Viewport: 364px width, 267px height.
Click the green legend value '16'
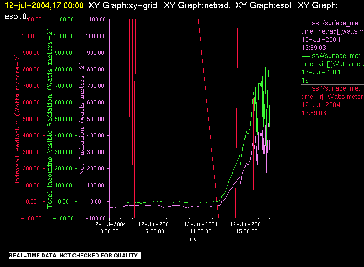pos(305,80)
